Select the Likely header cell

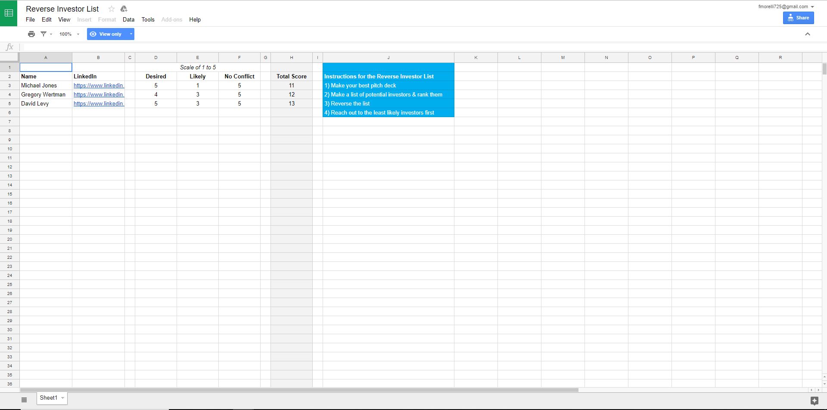(x=198, y=76)
